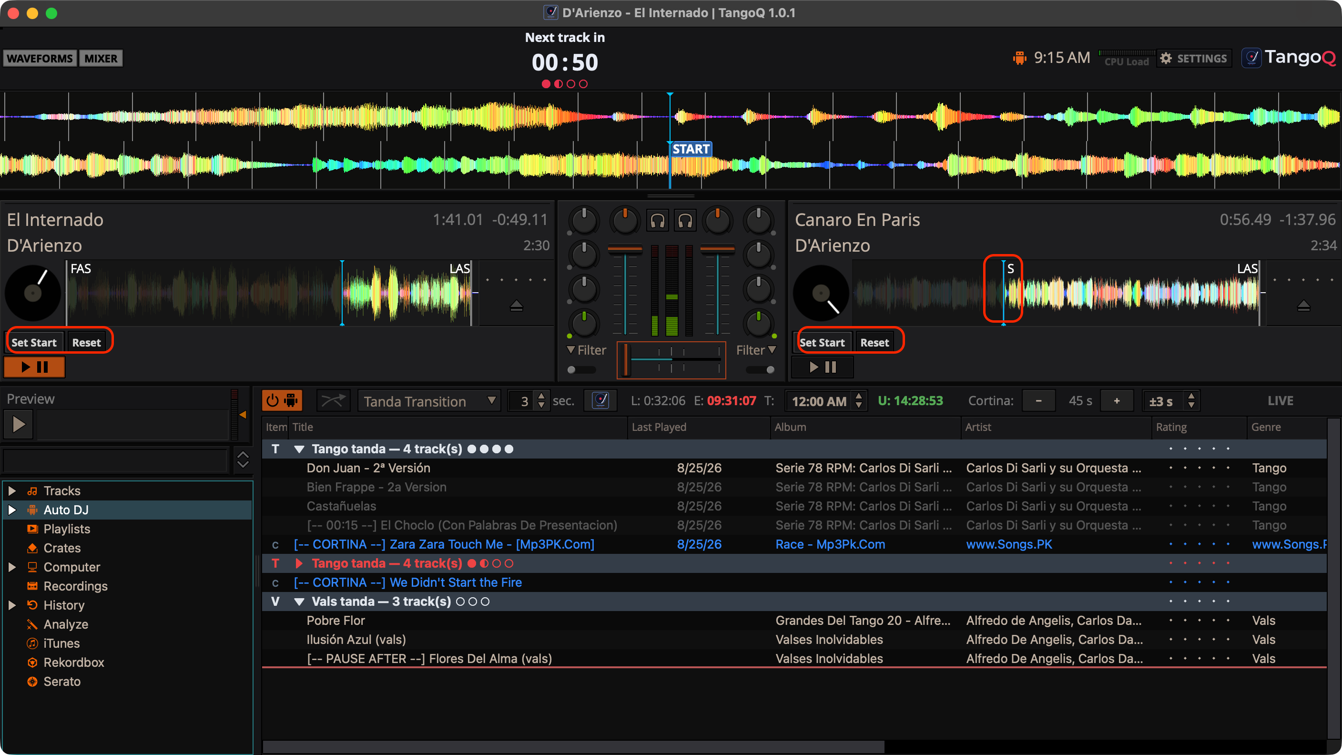Toggle play/pause on left deck

34,367
